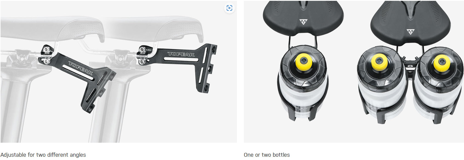The width and height of the screenshot is (464, 160).
Task: Open the adjustable angles product image
Action: point(118,72)
